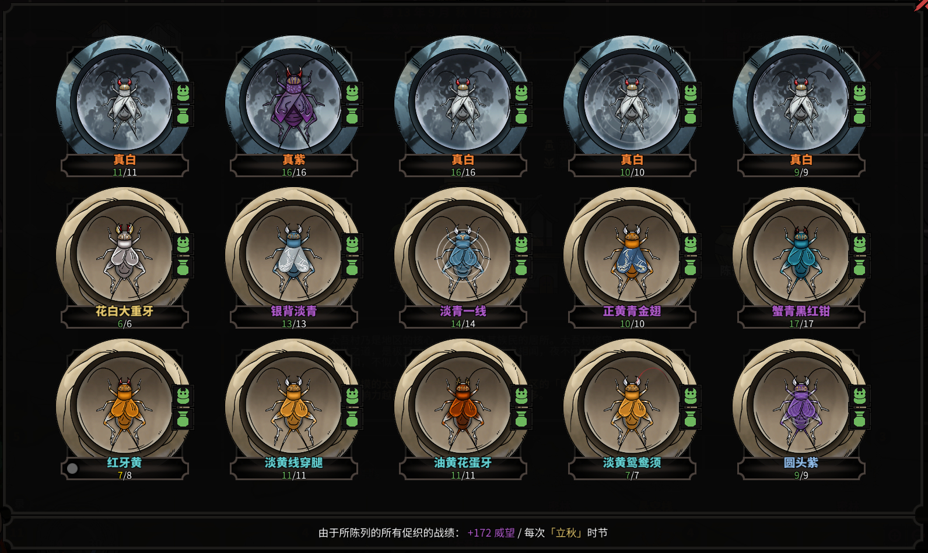
Task: Click the green cricket icon beside 真紫
Action: click(x=352, y=93)
